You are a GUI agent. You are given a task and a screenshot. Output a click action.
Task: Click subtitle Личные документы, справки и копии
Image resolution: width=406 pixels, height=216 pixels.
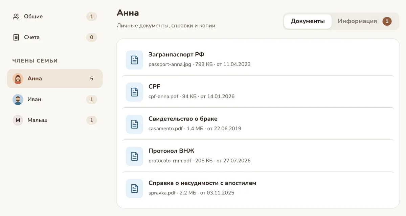coord(166,26)
